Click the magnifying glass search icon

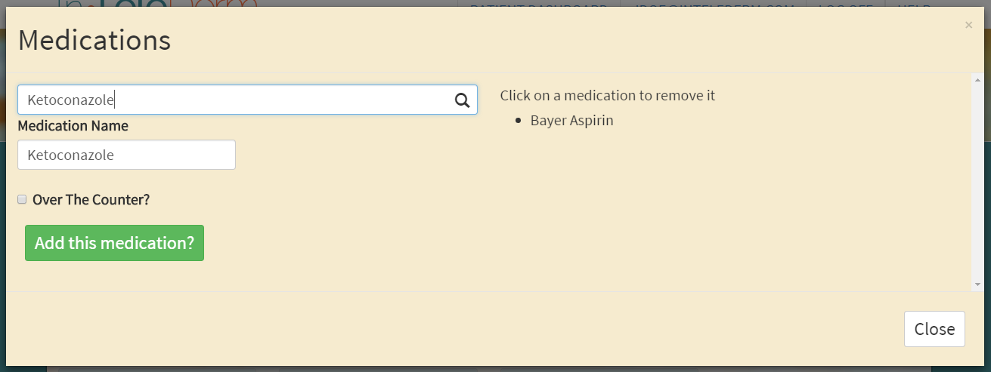(x=462, y=100)
